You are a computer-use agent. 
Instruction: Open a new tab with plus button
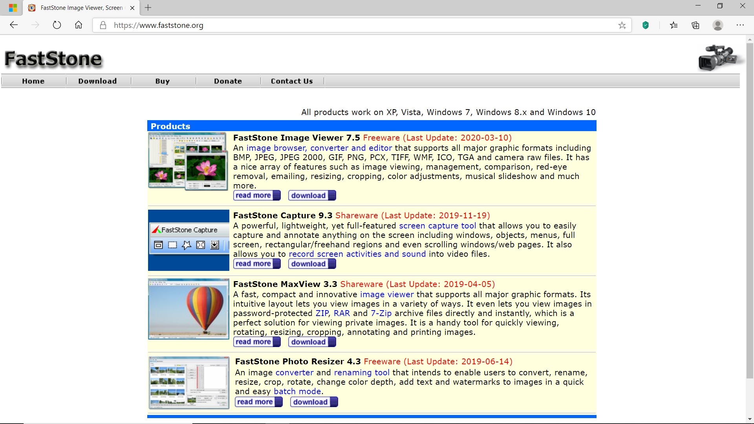[x=148, y=7]
